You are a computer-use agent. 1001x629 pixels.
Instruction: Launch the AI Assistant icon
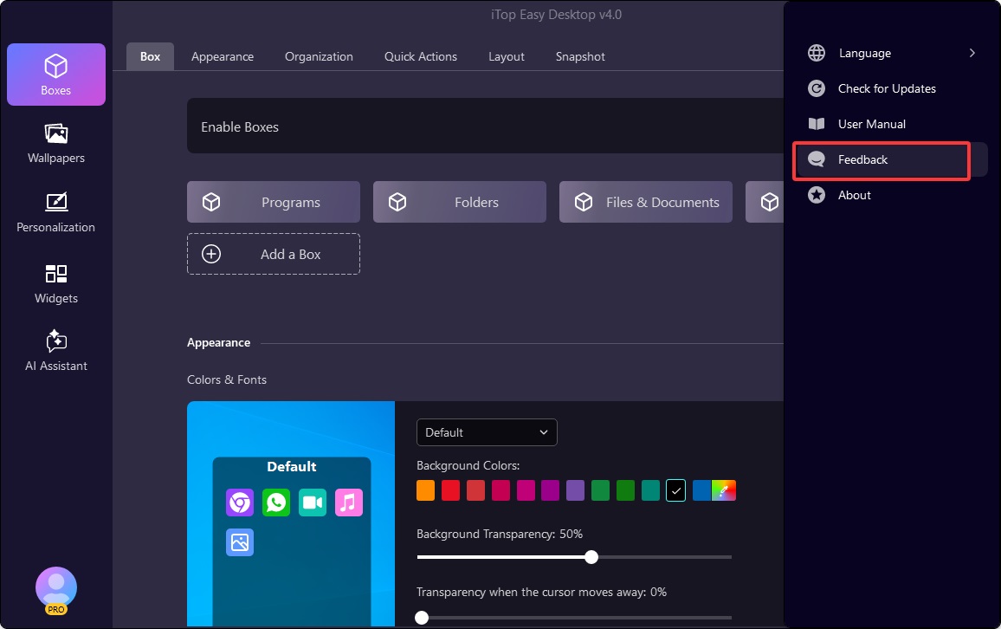[x=56, y=340]
